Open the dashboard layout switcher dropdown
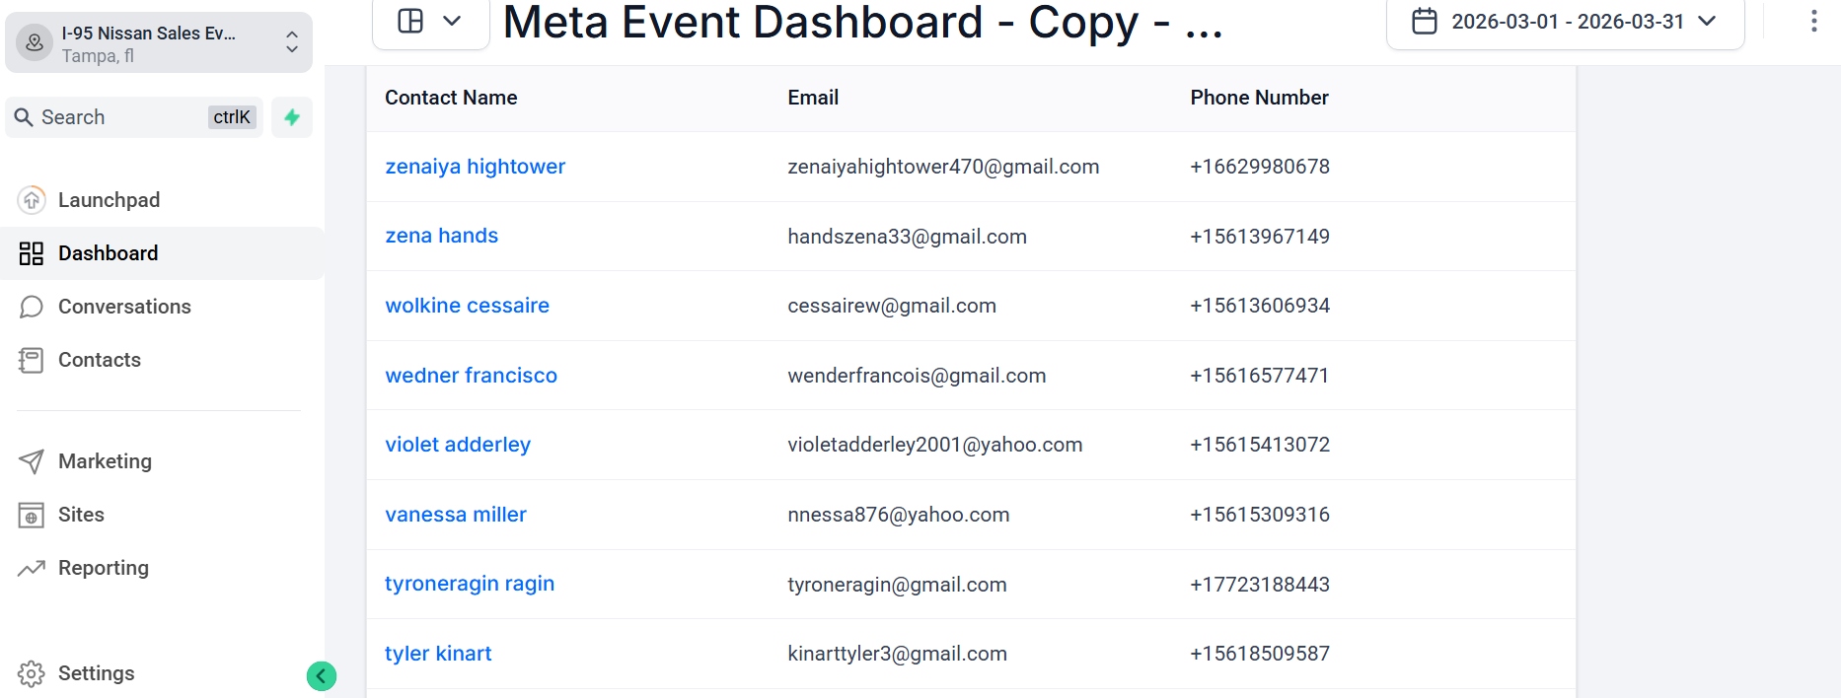 (430, 21)
